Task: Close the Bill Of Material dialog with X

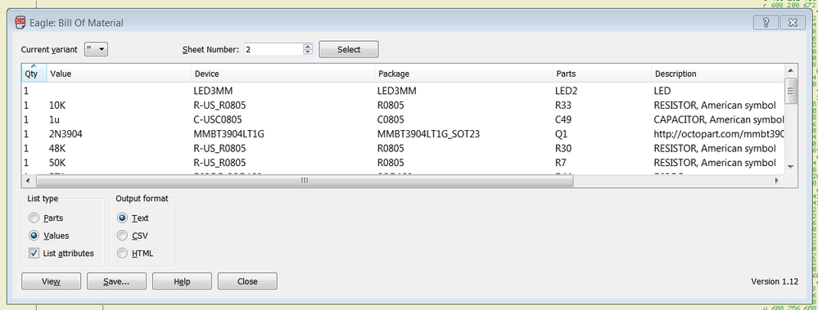Action: pos(793,22)
